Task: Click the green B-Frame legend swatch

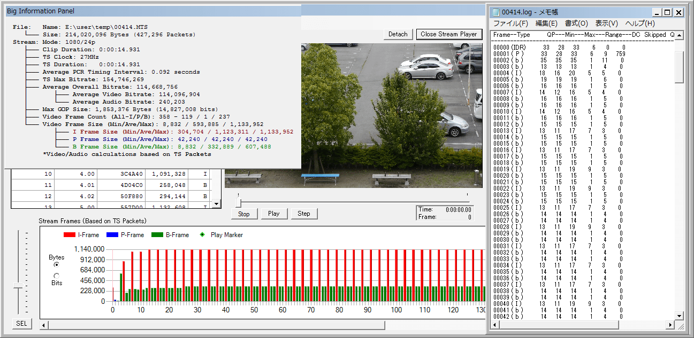Action: click(158, 235)
